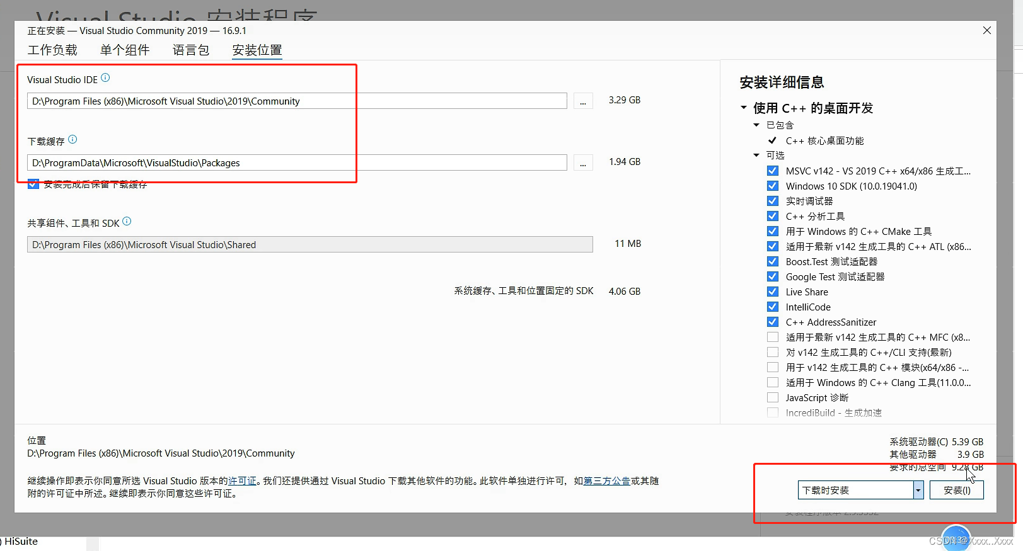Screen dimensions: 1023x551
Task: Click 系统驱动器(C) 5.39 GB text
Action: tap(936, 442)
